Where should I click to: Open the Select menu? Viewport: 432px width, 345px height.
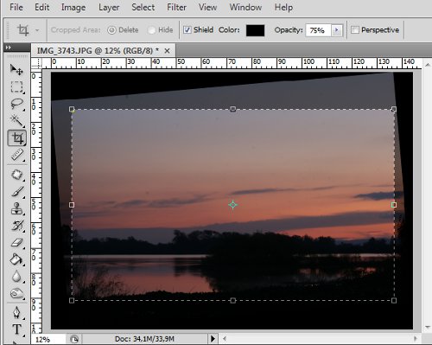[143, 7]
